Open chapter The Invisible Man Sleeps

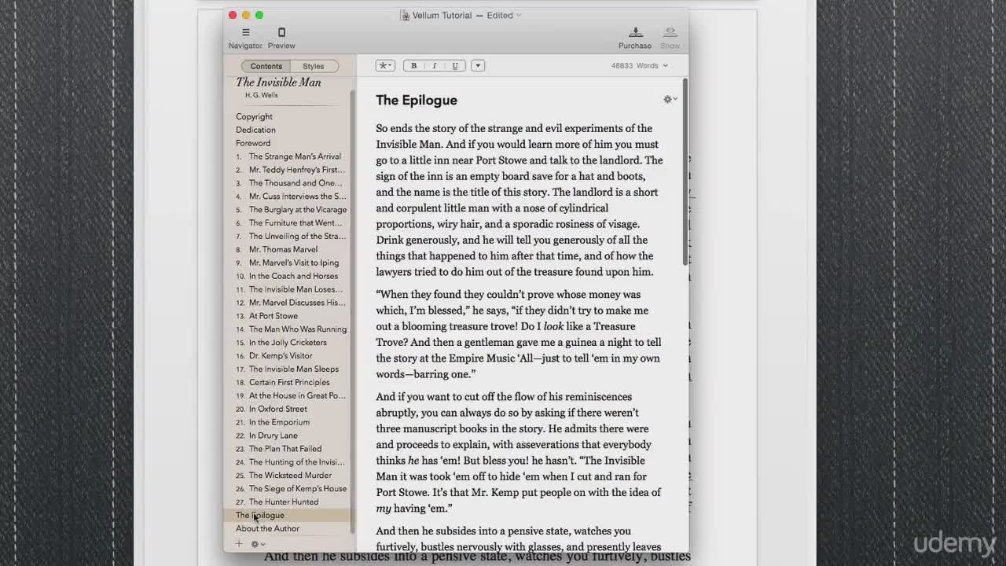coord(294,369)
